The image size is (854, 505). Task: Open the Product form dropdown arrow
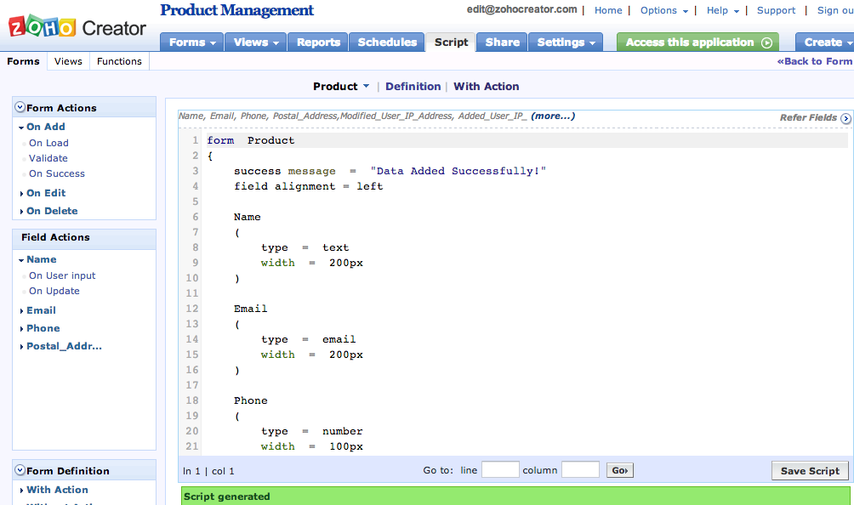(x=366, y=86)
